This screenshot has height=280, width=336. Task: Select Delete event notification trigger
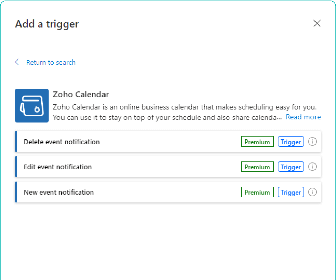168,142
